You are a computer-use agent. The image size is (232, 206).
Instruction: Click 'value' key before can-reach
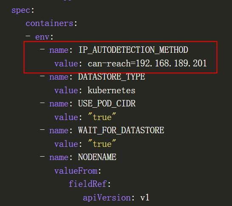click(x=66, y=63)
